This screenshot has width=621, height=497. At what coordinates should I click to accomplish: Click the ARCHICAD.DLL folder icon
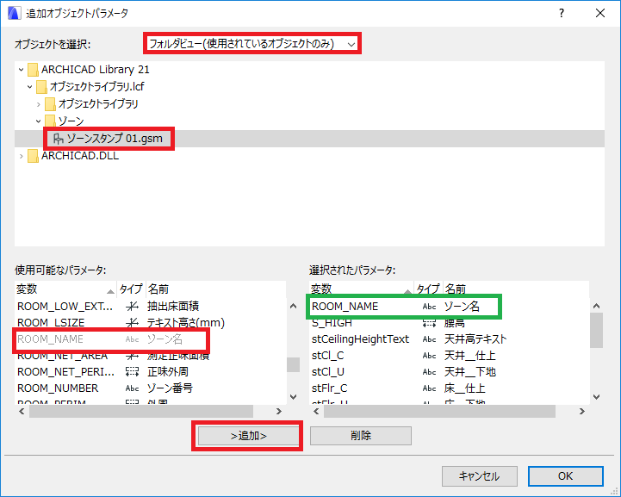click(x=33, y=156)
